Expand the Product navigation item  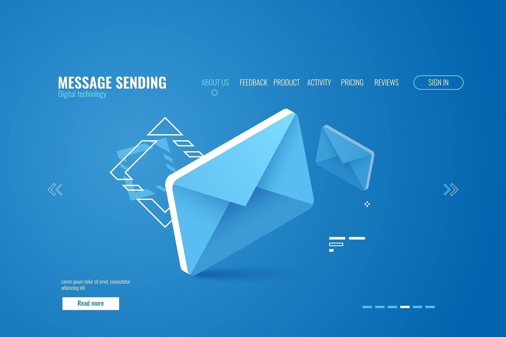tap(286, 82)
